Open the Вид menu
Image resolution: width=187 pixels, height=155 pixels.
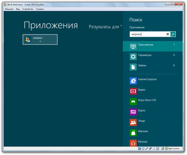tap(18, 9)
